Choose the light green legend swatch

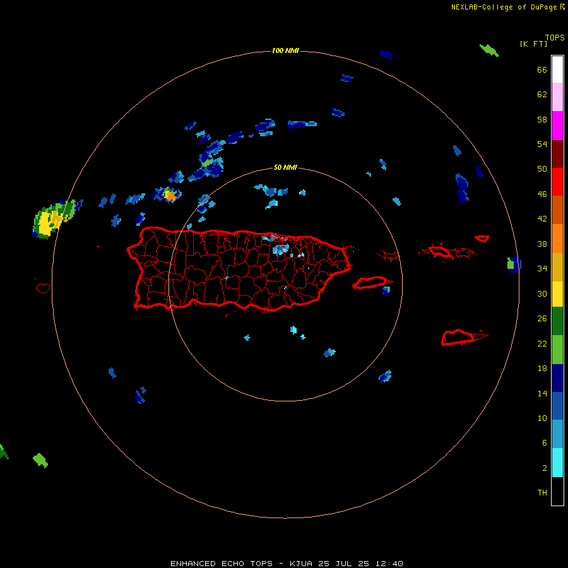(557, 350)
